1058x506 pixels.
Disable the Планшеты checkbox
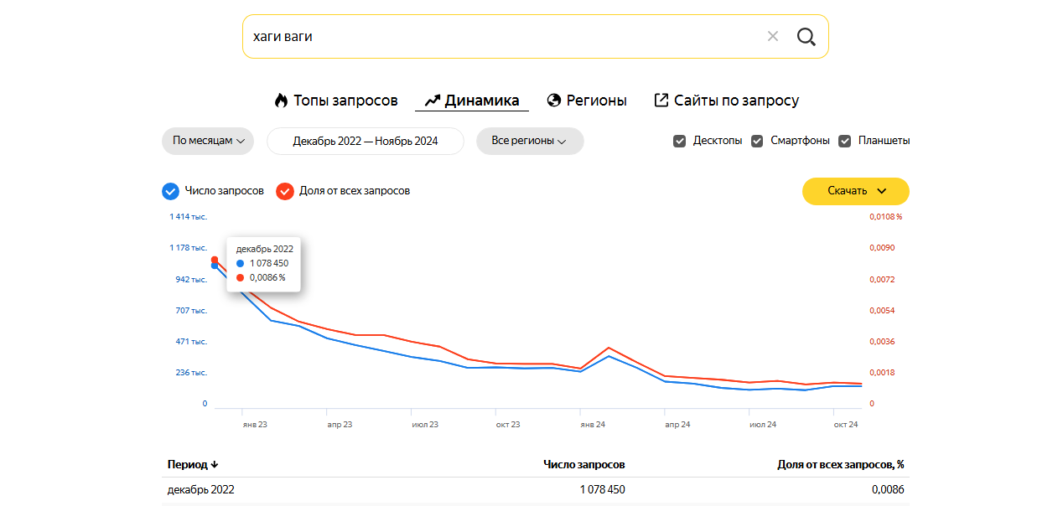[x=845, y=141]
